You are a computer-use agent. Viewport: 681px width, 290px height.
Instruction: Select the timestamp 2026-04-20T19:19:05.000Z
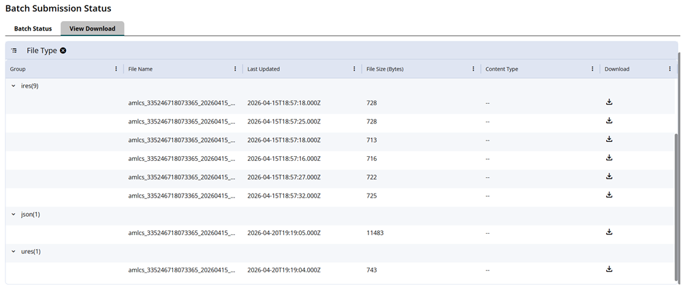tap(284, 234)
